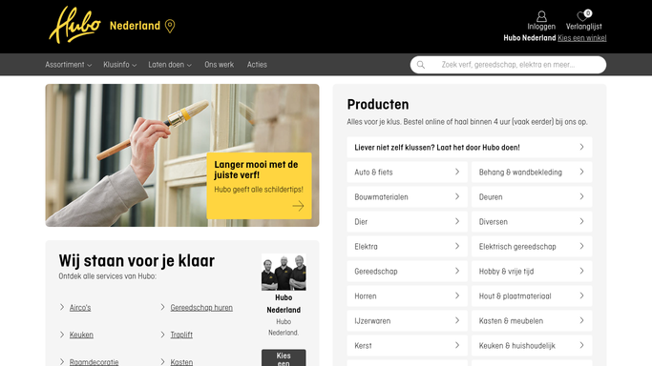Click the Inloggen user icon
The width and height of the screenshot is (652, 366).
(541, 16)
